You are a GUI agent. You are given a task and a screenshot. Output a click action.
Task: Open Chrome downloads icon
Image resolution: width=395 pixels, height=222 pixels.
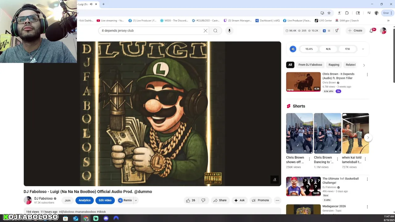pos(339,13)
